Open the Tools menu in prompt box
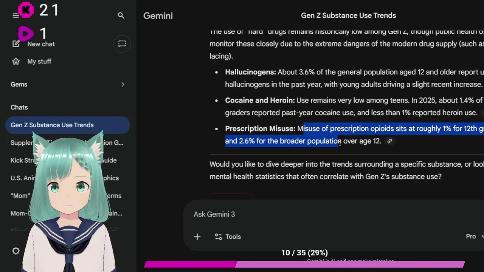 [228, 237]
